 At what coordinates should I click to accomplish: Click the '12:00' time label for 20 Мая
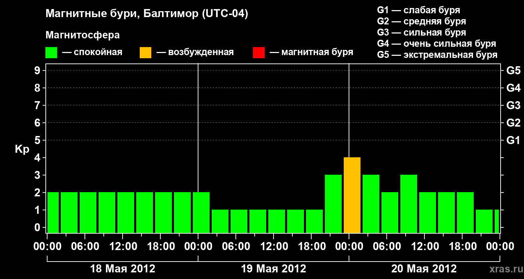[x=425, y=247]
